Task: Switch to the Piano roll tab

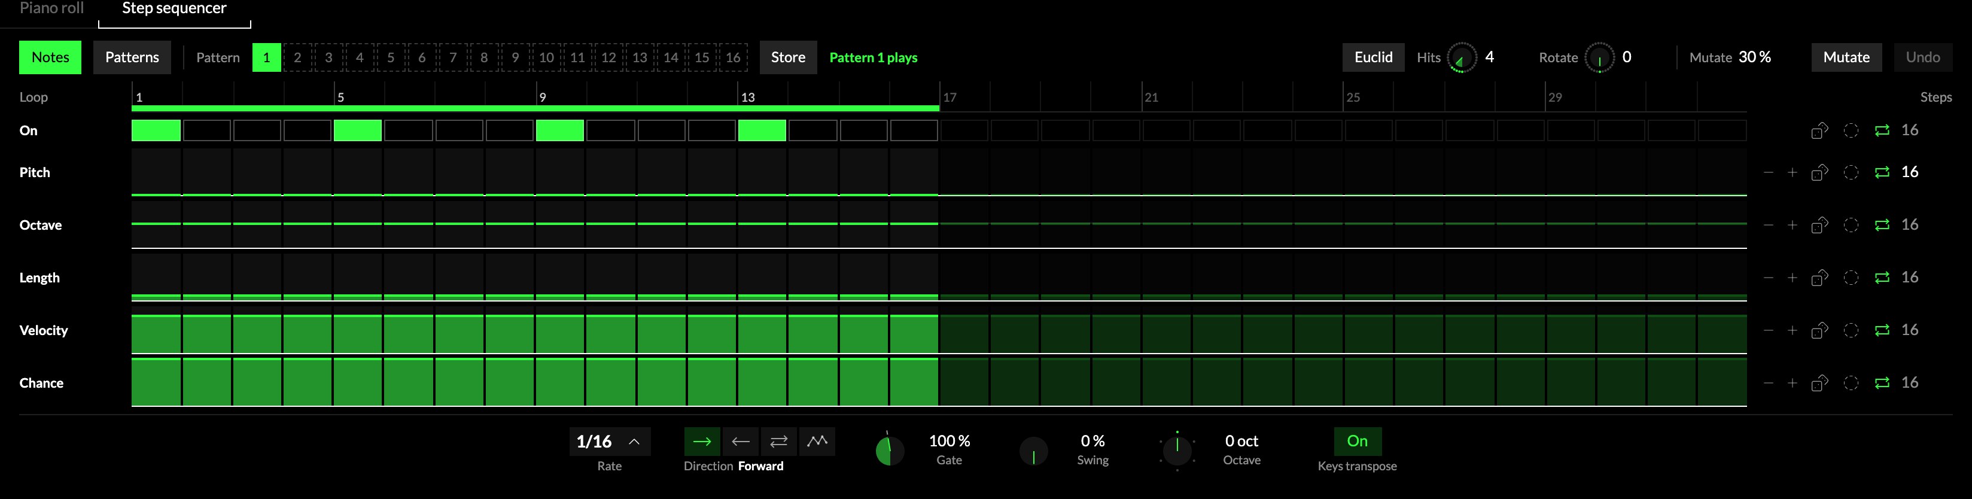Action: click(x=51, y=8)
